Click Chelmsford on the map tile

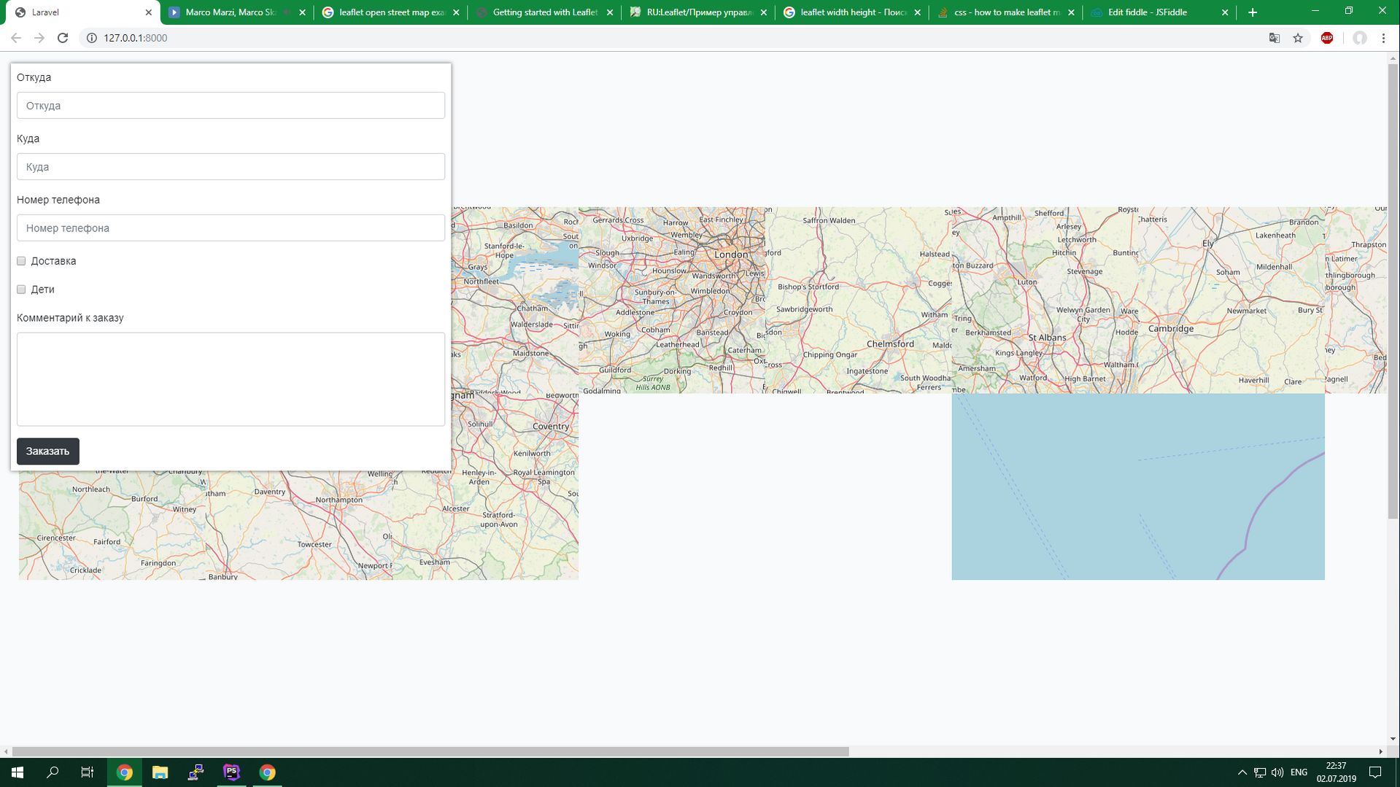(890, 344)
